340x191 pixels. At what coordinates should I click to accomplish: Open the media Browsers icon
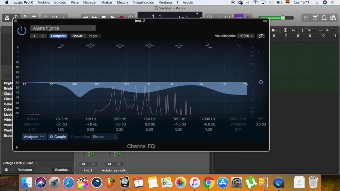333,18
